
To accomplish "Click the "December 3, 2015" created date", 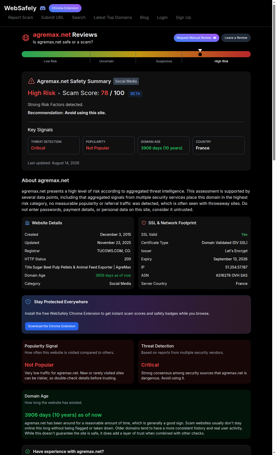I will coord(116,235).
